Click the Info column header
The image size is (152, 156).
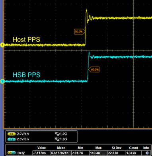pos(146,148)
